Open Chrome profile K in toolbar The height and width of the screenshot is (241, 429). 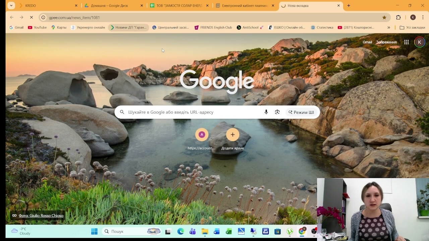coord(413,17)
